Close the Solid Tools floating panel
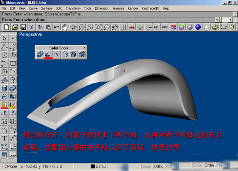Image resolution: width=238 pixels, height=171 pixels. pos(84,47)
